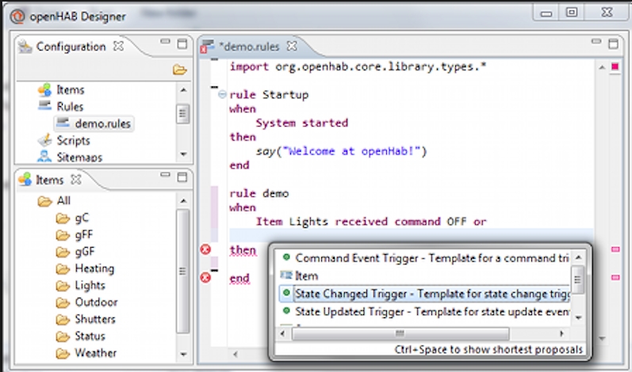Image resolution: width=632 pixels, height=372 pixels.
Task: Click red error indicator in overview ruler
Action: pyautogui.click(x=615, y=66)
